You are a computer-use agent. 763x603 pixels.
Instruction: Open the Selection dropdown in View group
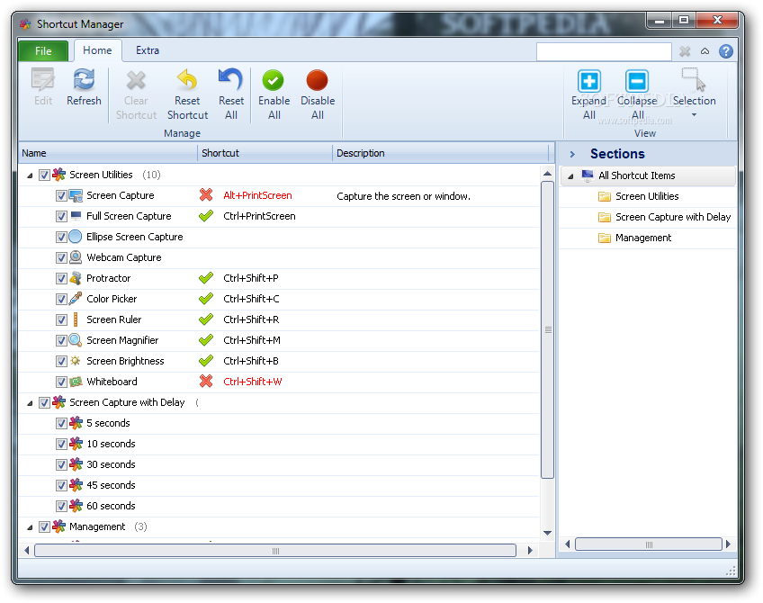click(694, 93)
